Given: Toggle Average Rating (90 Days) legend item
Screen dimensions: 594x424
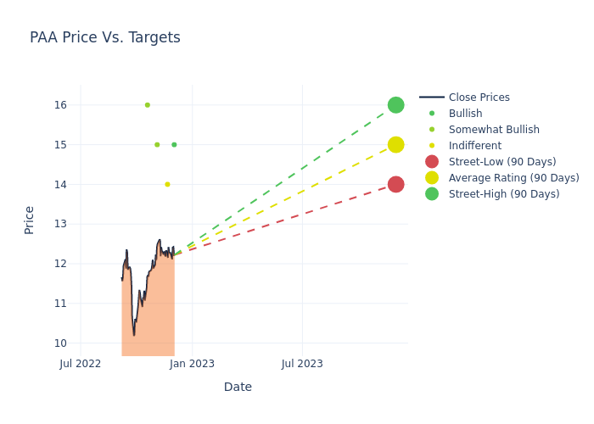Looking at the screenshot, I should (513, 178).
